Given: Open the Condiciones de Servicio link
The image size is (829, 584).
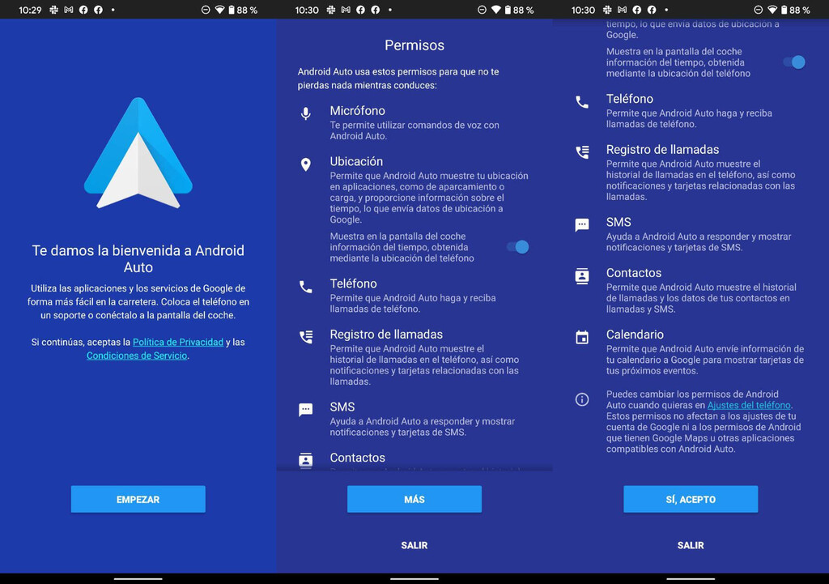Looking at the screenshot, I should click(x=137, y=356).
